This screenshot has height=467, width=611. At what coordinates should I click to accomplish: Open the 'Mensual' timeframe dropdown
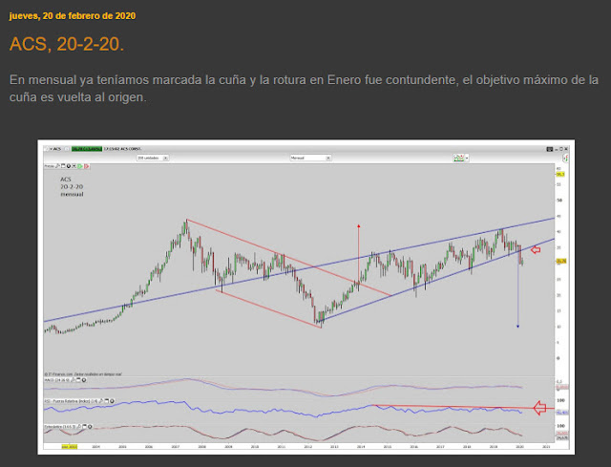click(x=310, y=158)
